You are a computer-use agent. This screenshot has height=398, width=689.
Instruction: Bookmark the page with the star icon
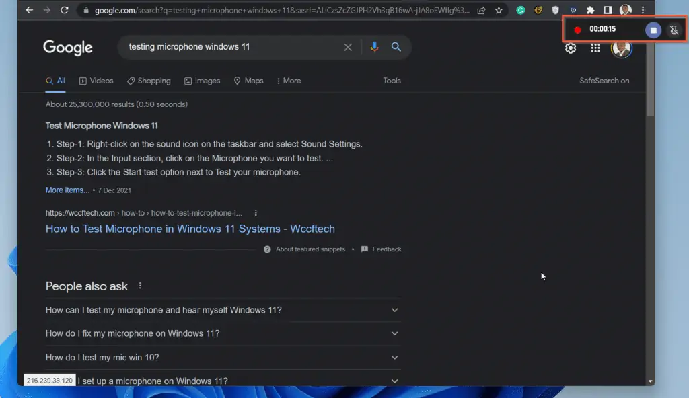point(497,10)
